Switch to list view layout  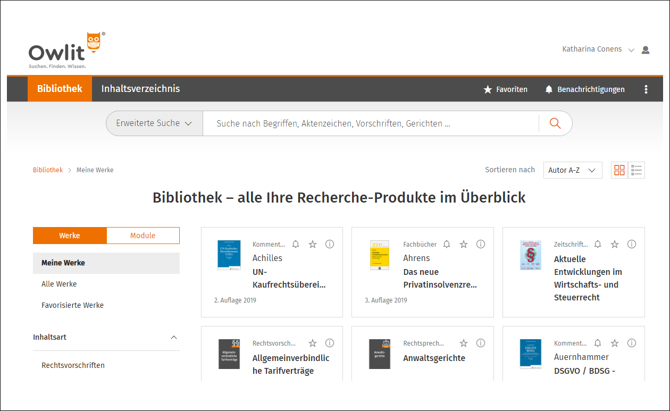pyautogui.click(x=636, y=170)
